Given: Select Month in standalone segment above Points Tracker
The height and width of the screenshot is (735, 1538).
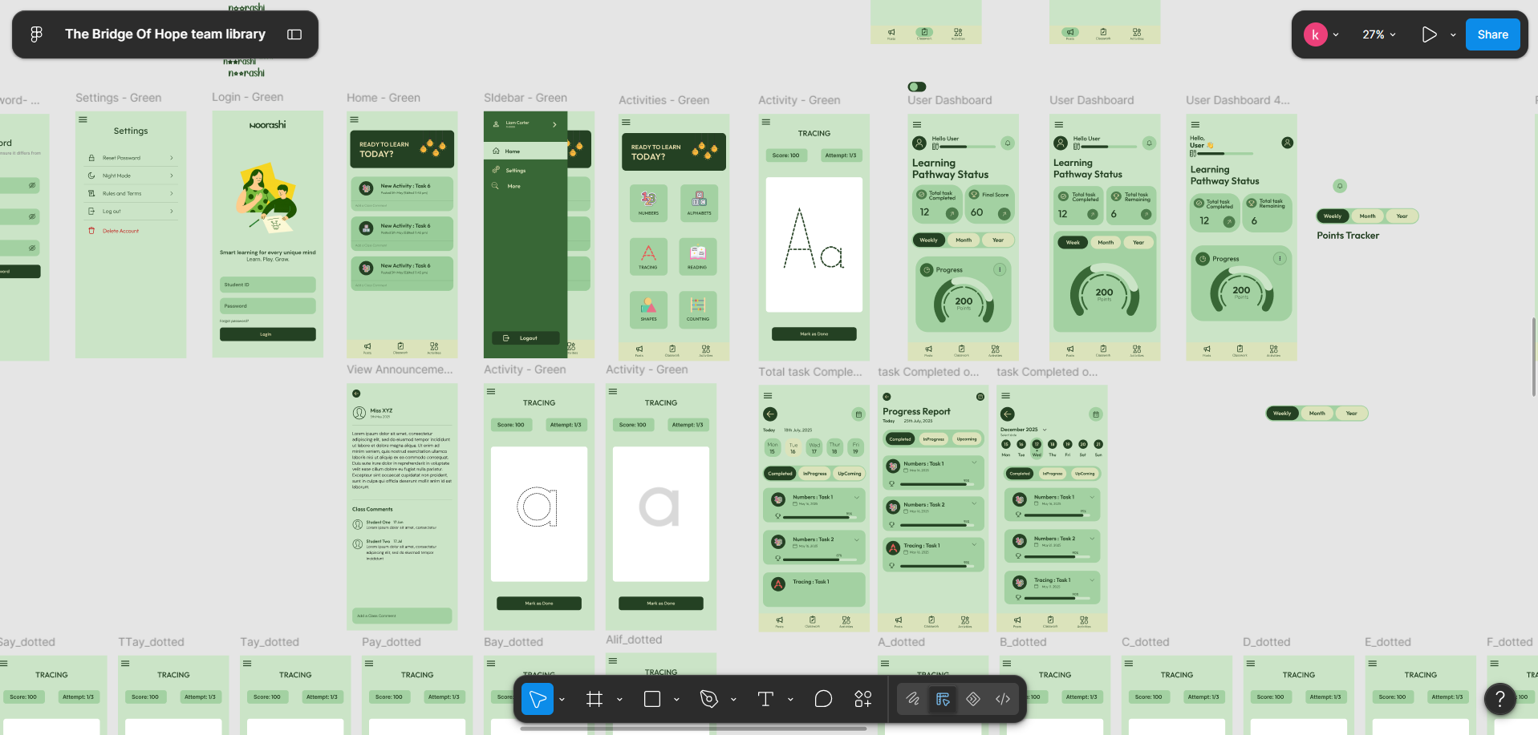Looking at the screenshot, I should pyautogui.click(x=1368, y=216).
